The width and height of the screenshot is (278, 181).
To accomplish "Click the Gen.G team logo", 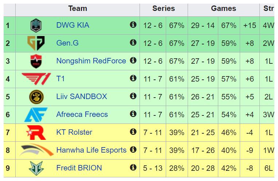I will coord(36,43).
